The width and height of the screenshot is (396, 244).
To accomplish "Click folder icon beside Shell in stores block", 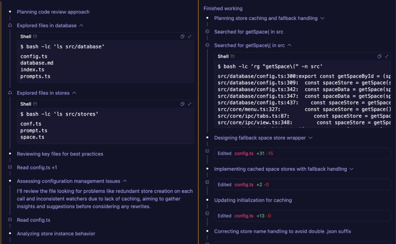I will 35,104.
